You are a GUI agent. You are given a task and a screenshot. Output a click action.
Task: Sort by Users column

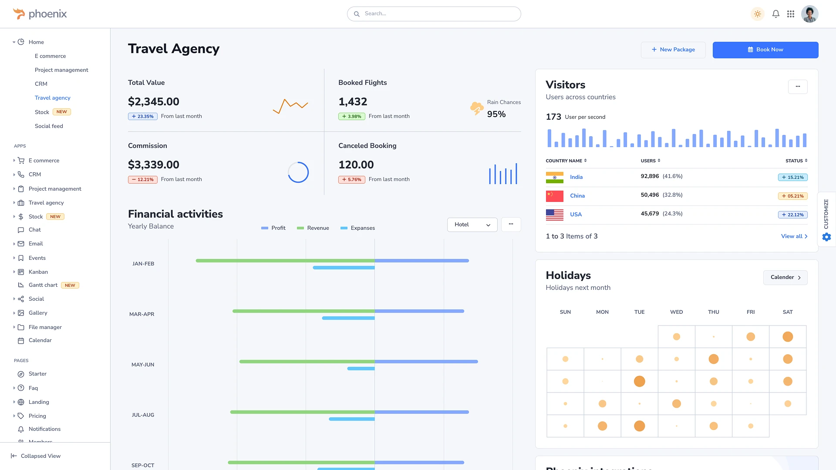pos(651,161)
